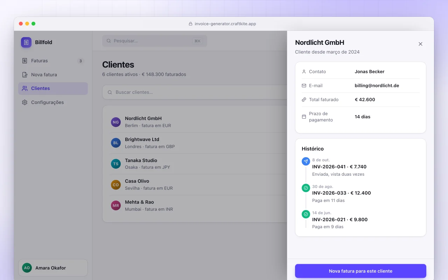This screenshot has width=448, height=280.
Task: Click the green paid check for INV-2026-021
Action: (x=306, y=214)
